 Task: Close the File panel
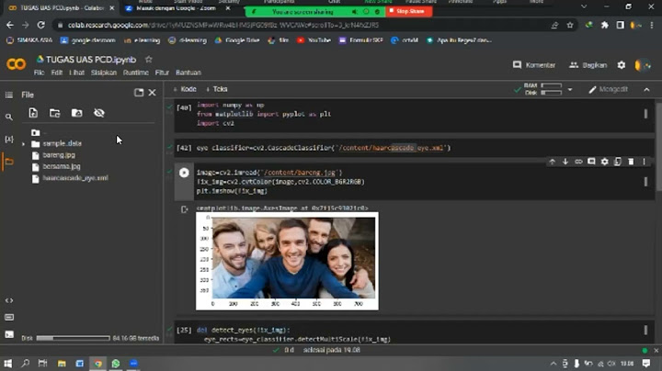click(x=152, y=93)
